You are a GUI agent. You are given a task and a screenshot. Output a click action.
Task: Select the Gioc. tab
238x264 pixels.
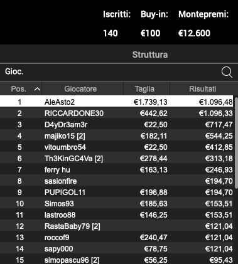point(14,71)
